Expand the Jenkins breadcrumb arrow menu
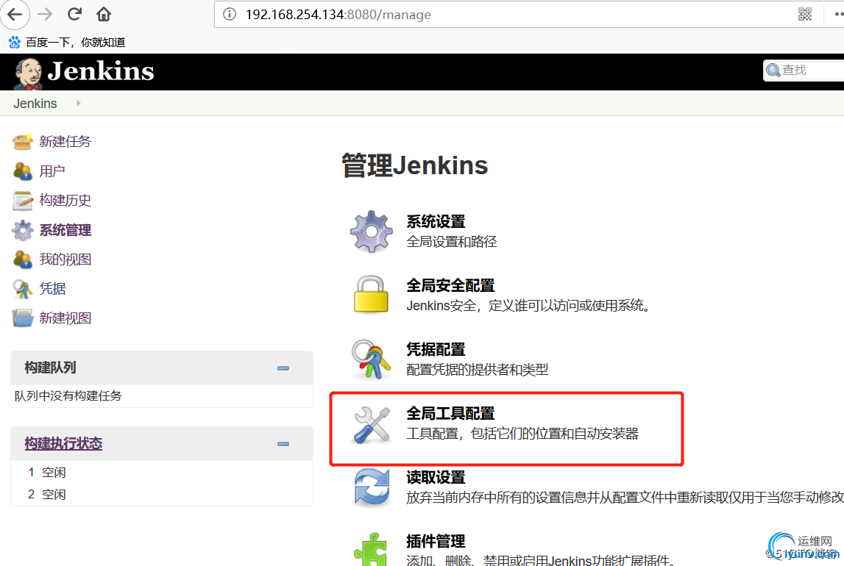The image size is (844, 566). pyautogui.click(x=79, y=103)
